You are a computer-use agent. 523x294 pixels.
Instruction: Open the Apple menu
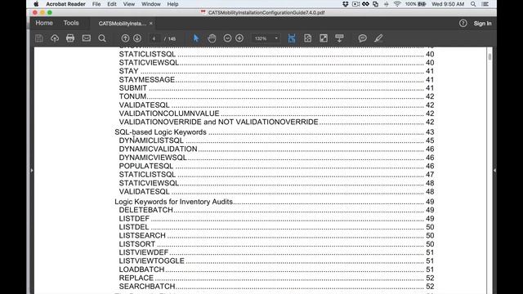(x=36, y=4)
